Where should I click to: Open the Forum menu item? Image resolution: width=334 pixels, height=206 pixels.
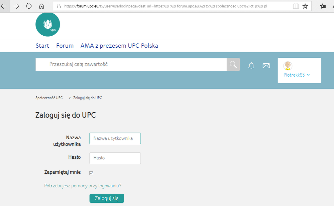pos(65,46)
